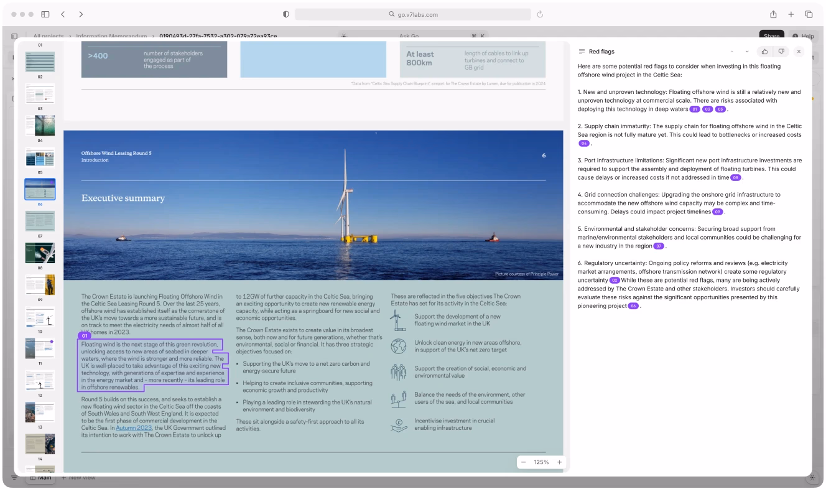Select page thumbnail labeled 03
The width and height of the screenshot is (826, 489).
(40, 93)
